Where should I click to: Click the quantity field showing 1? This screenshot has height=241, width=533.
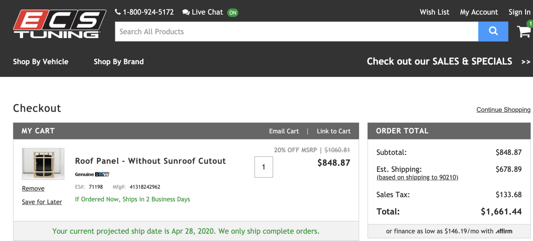pos(264,167)
